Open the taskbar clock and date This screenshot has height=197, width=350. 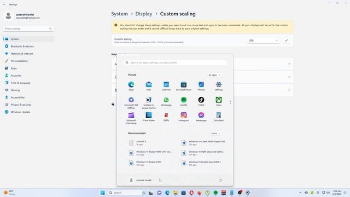click(x=337, y=193)
